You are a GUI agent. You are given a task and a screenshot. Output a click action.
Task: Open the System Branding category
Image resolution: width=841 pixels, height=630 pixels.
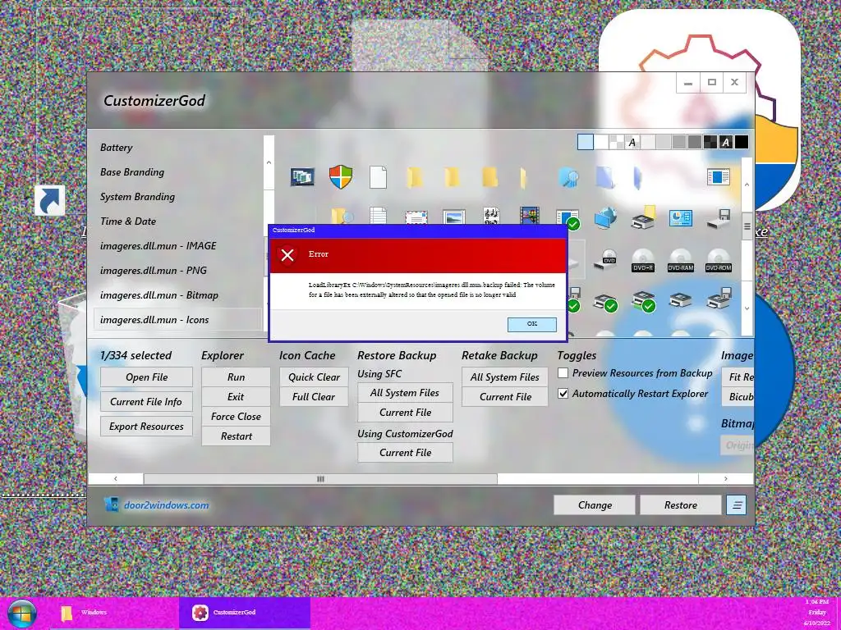click(137, 197)
